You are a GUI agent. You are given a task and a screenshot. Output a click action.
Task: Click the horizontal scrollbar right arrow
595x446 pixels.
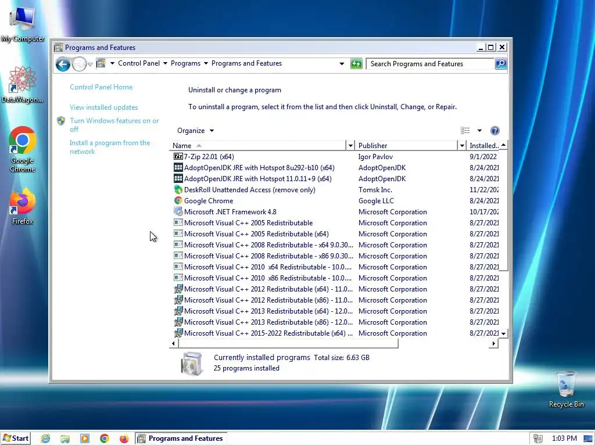tap(493, 343)
